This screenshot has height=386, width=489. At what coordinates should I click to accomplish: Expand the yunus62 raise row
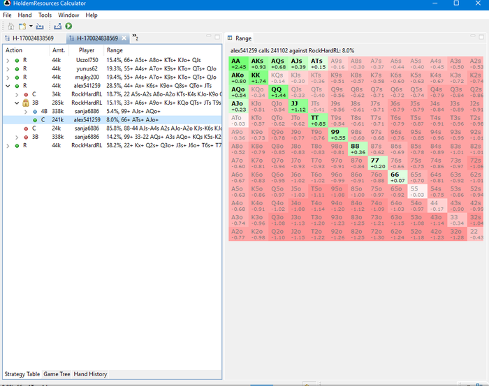coord(8,69)
